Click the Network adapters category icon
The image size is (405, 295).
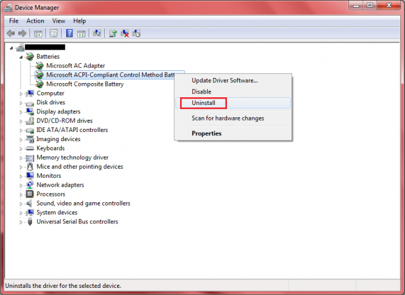pos(30,185)
